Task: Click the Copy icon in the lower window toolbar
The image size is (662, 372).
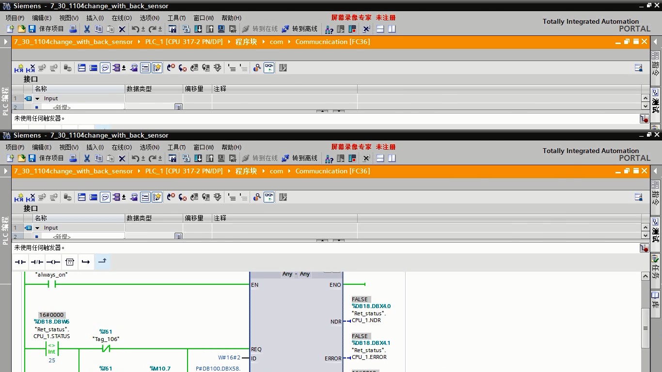Action: [99, 158]
